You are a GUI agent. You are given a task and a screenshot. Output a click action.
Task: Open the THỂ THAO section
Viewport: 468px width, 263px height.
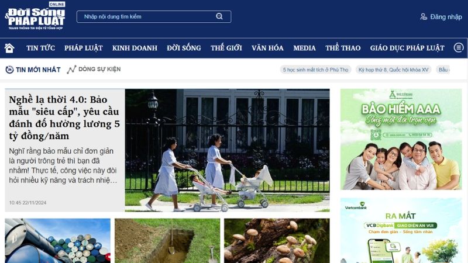(x=343, y=48)
